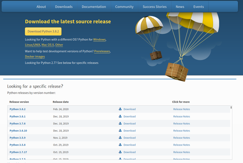243x163 pixels.
Task: Go to the Community menu
Action: click(x=124, y=6)
